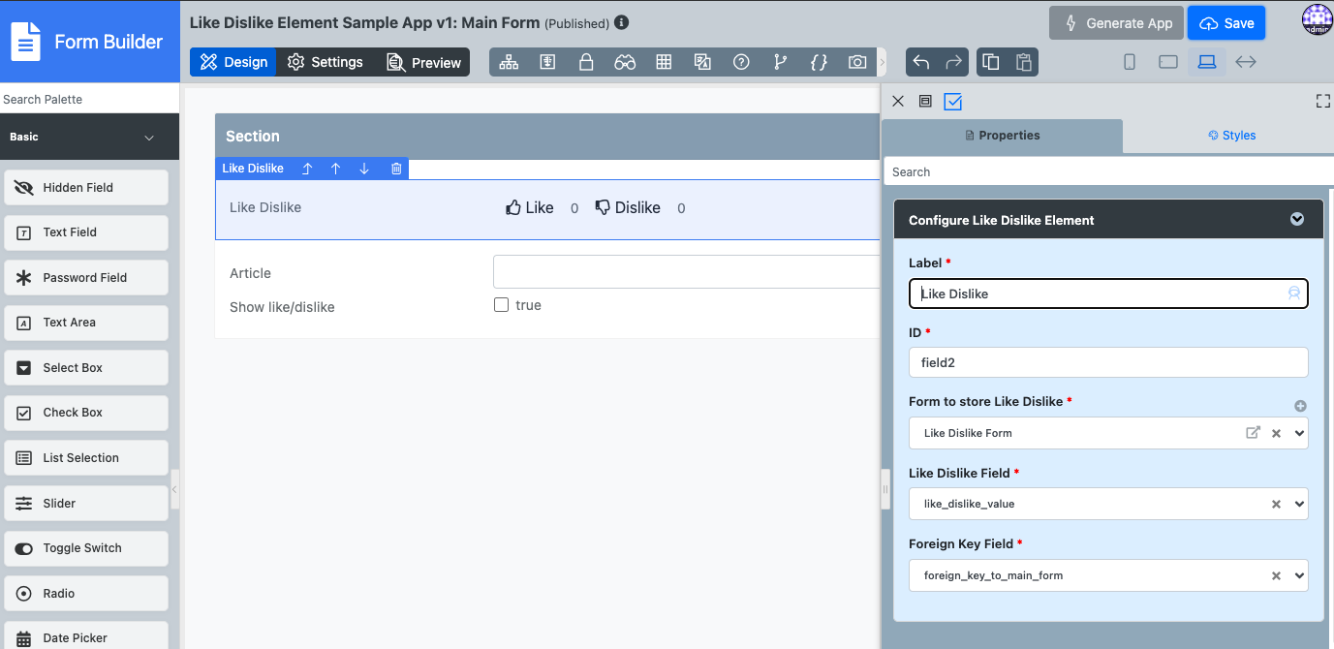Click the delete trash icon on Like Dislike element
Screen dimensions: 1334x649
click(x=396, y=169)
